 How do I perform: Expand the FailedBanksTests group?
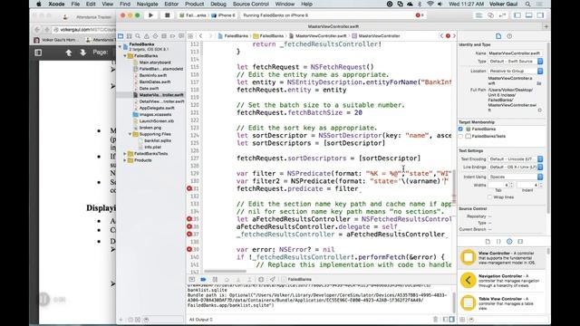pos(125,154)
